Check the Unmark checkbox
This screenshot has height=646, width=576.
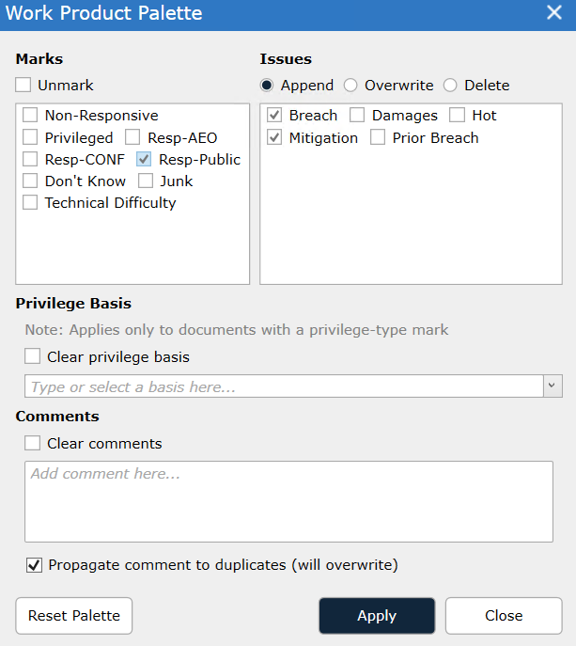(x=23, y=86)
